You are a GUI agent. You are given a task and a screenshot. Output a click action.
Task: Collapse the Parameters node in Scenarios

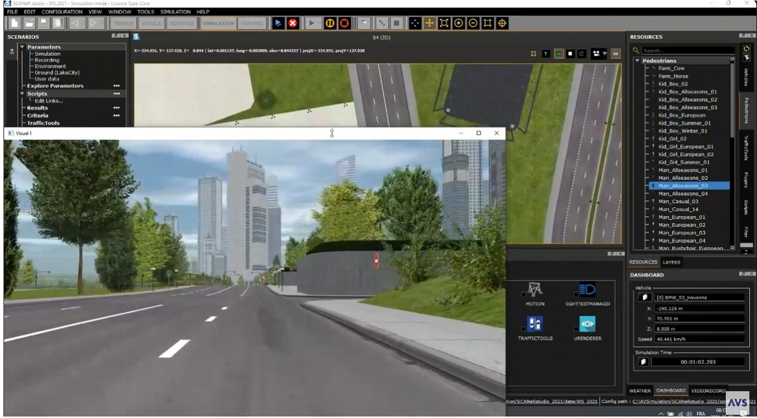[x=22, y=47]
